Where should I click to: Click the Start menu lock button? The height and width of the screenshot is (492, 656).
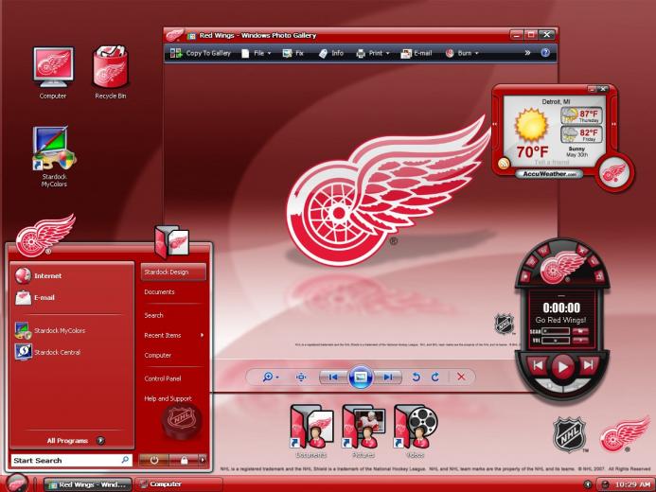point(184,460)
